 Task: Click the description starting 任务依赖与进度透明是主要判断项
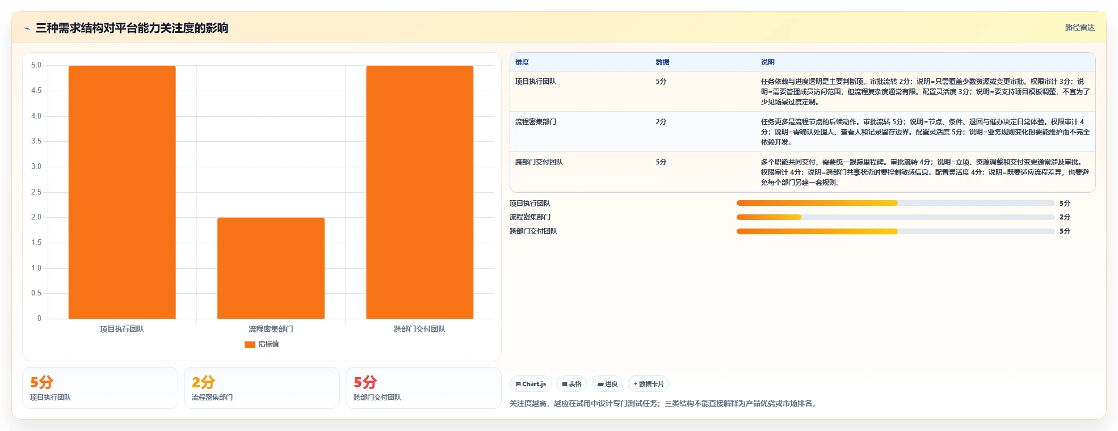[x=925, y=92]
